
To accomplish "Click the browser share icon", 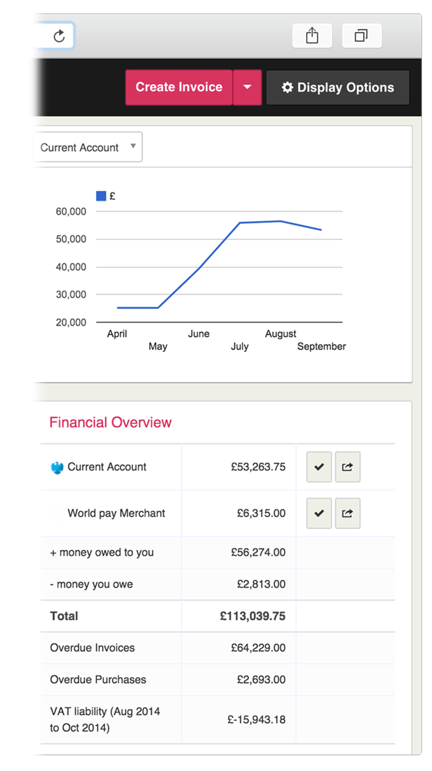I will tap(312, 36).
